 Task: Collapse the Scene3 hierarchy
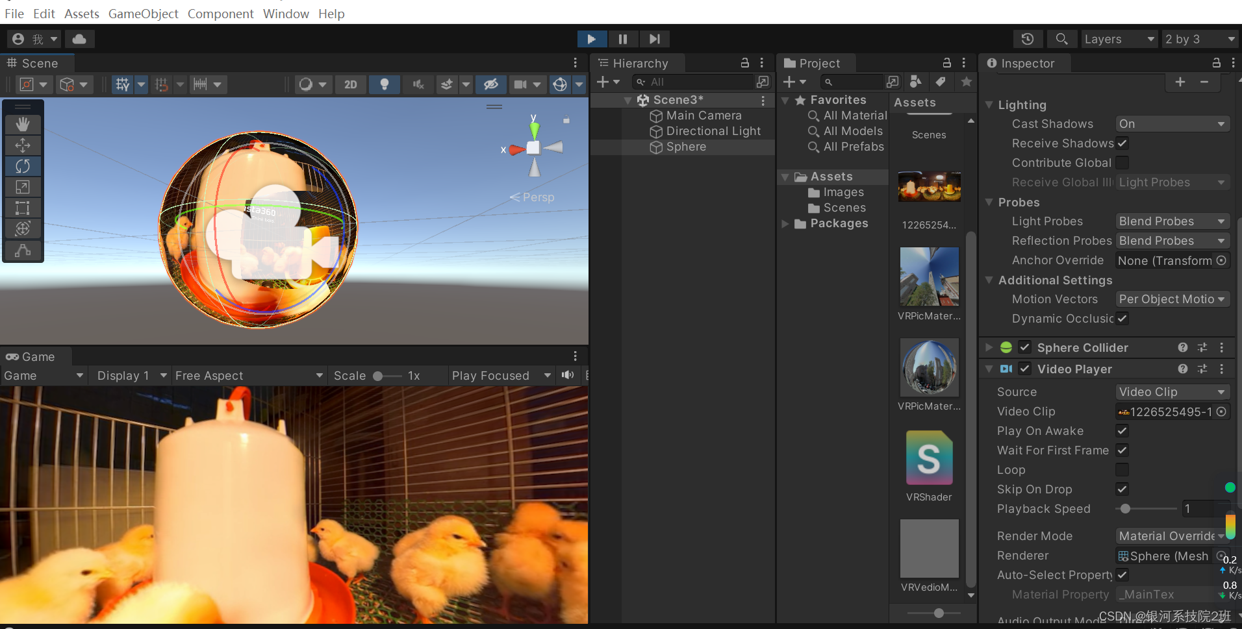click(x=627, y=100)
